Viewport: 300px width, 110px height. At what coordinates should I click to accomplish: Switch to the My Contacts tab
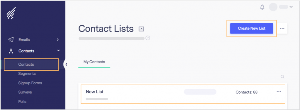coord(94,62)
